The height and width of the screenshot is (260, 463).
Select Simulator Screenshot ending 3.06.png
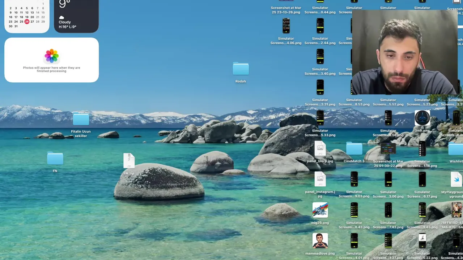tap(388, 179)
